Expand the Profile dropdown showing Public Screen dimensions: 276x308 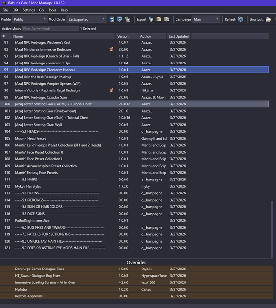point(30,19)
